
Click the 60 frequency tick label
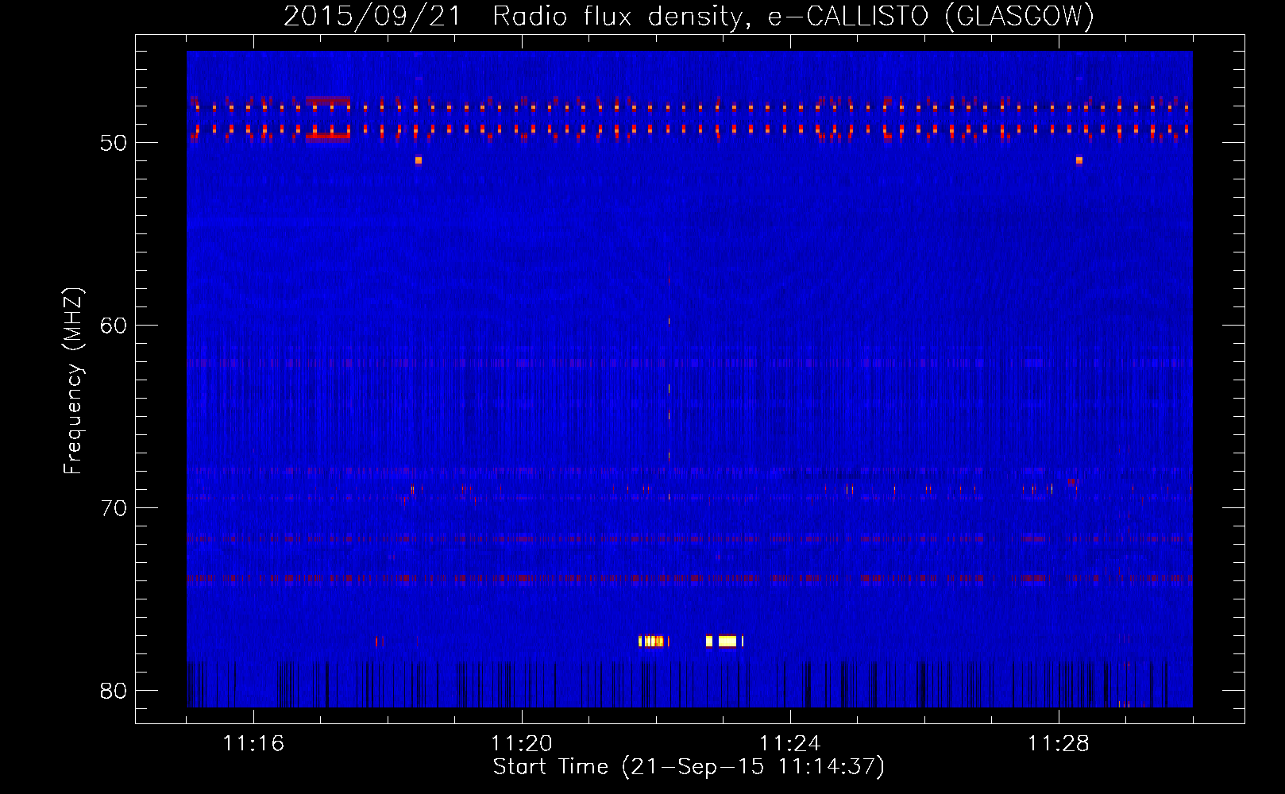click(114, 326)
